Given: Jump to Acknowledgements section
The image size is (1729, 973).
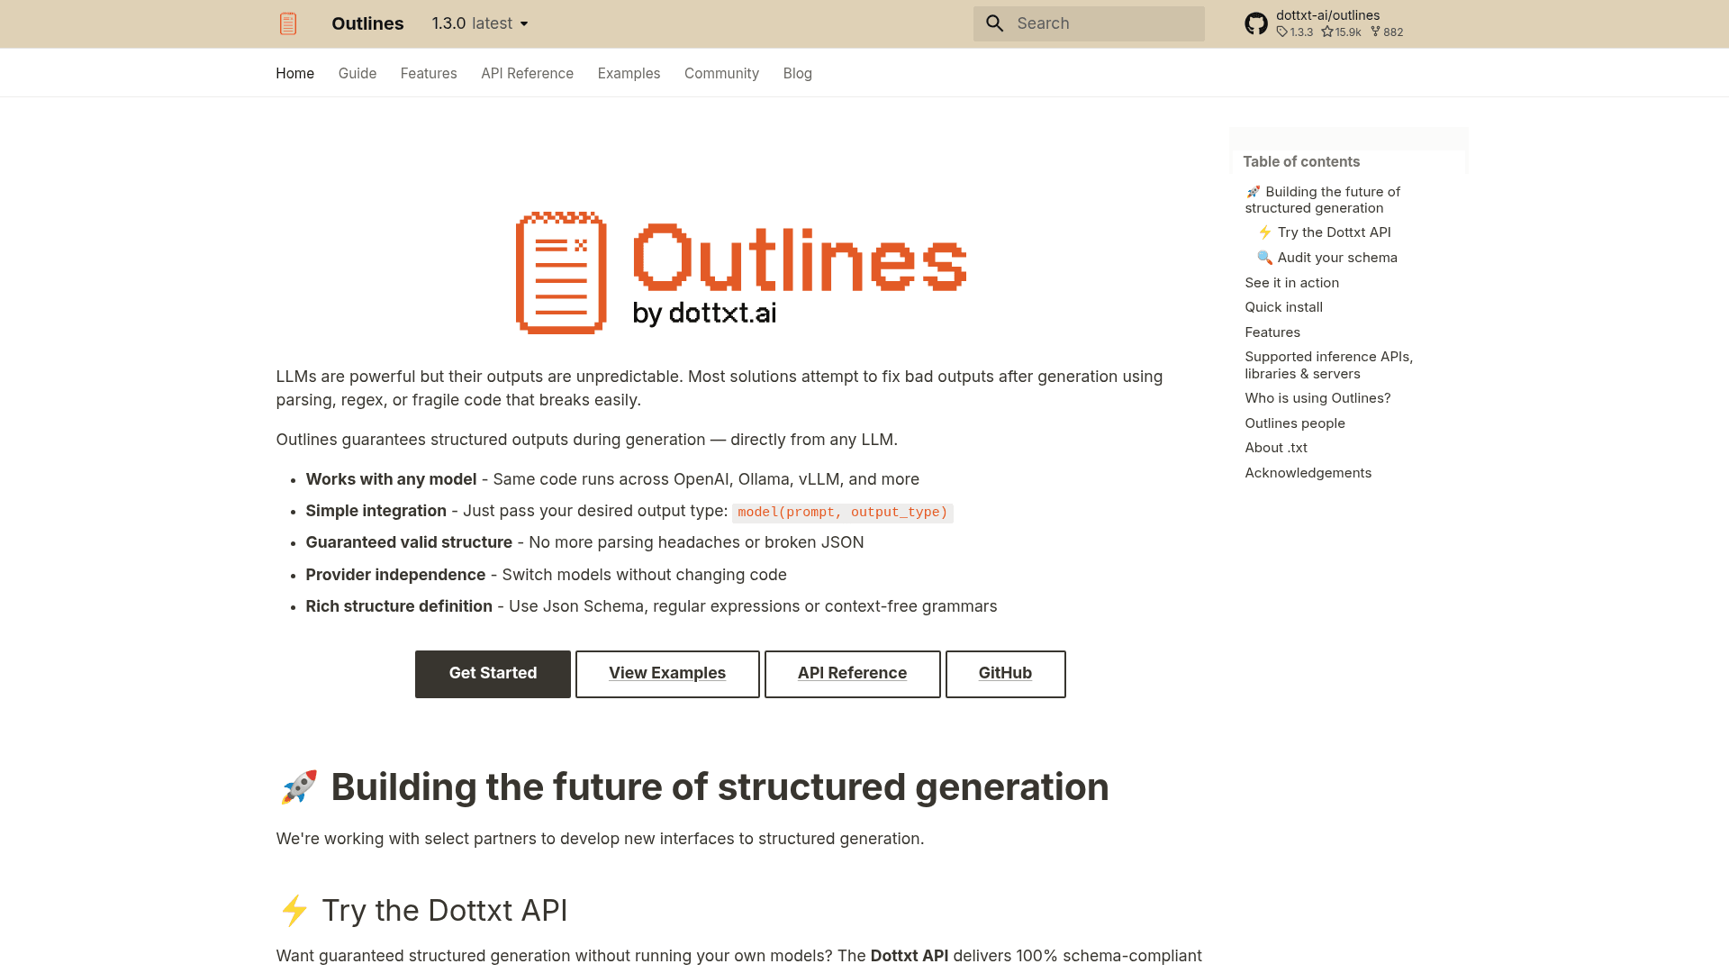Looking at the screenshot, I should point(1308,473).
